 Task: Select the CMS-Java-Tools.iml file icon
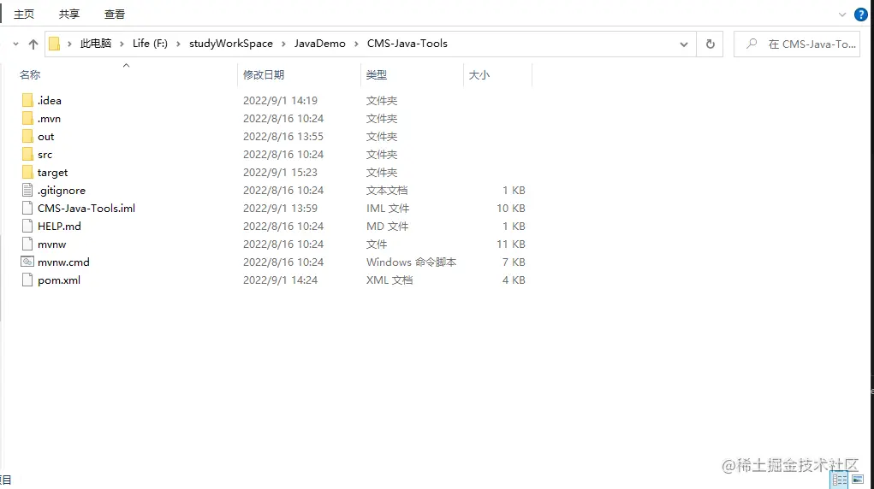coord(27,209)
